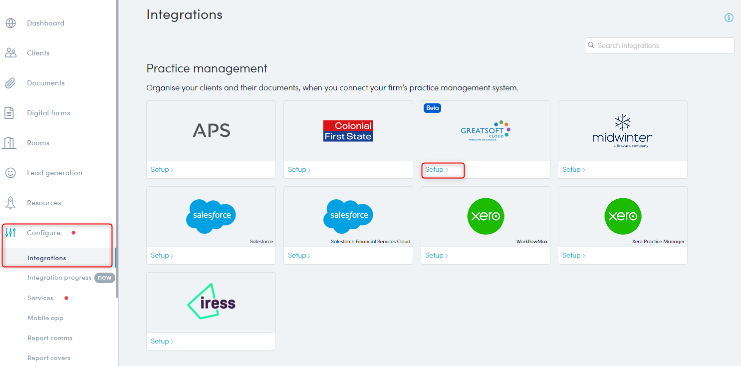Open Report comms submenu item
The width and height of the screenshot is (741, 366).
[50, 338]
